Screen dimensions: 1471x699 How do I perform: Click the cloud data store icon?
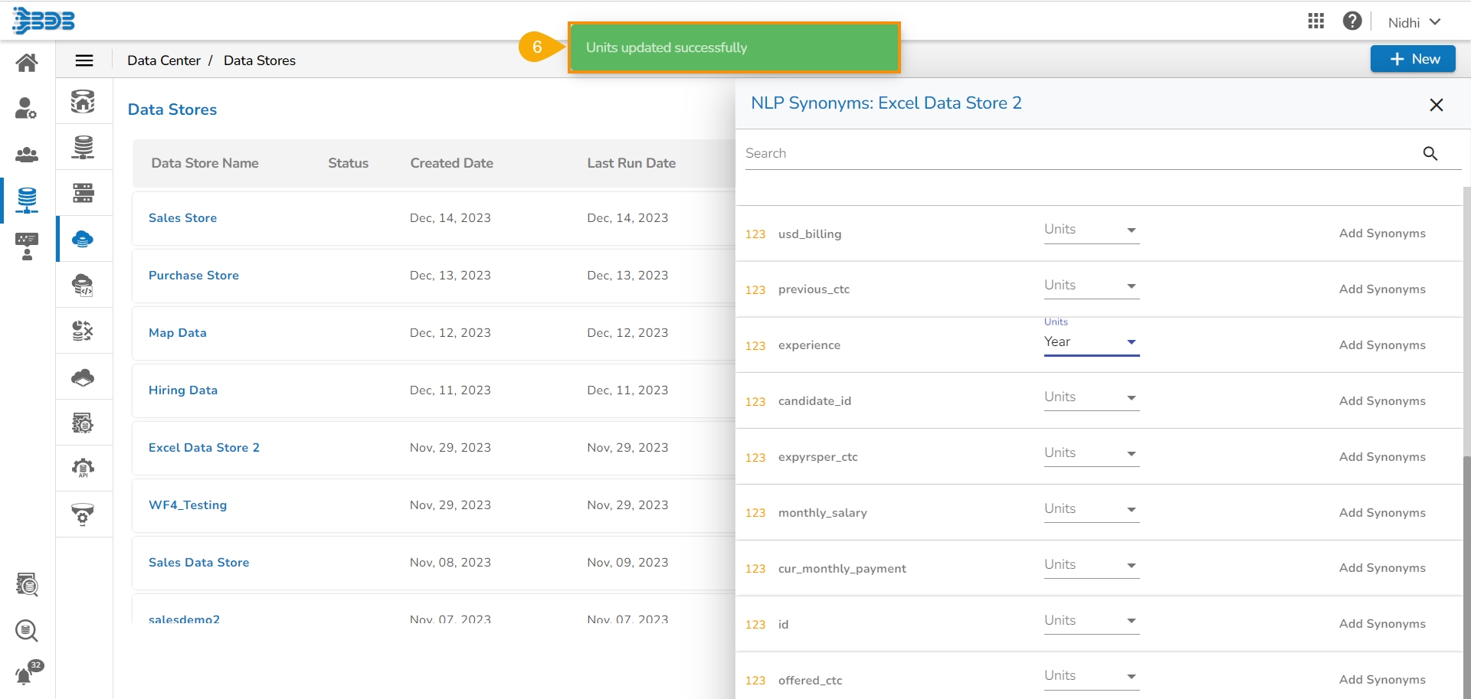83,239
